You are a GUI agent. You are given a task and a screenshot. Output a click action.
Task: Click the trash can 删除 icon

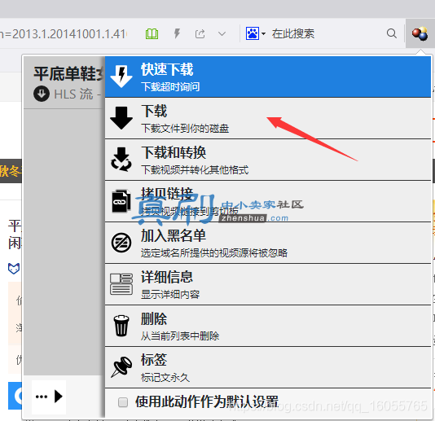[121, 326]
